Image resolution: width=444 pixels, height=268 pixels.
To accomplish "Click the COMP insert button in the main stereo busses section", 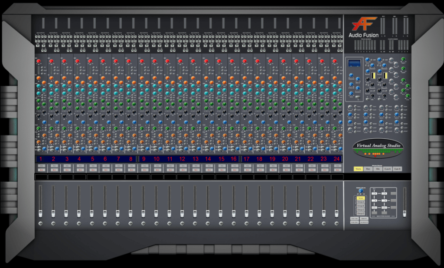I will coord(375,193).
